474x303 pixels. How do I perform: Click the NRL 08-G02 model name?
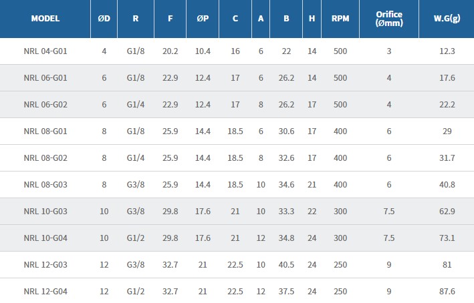click(x=45, y=158)
